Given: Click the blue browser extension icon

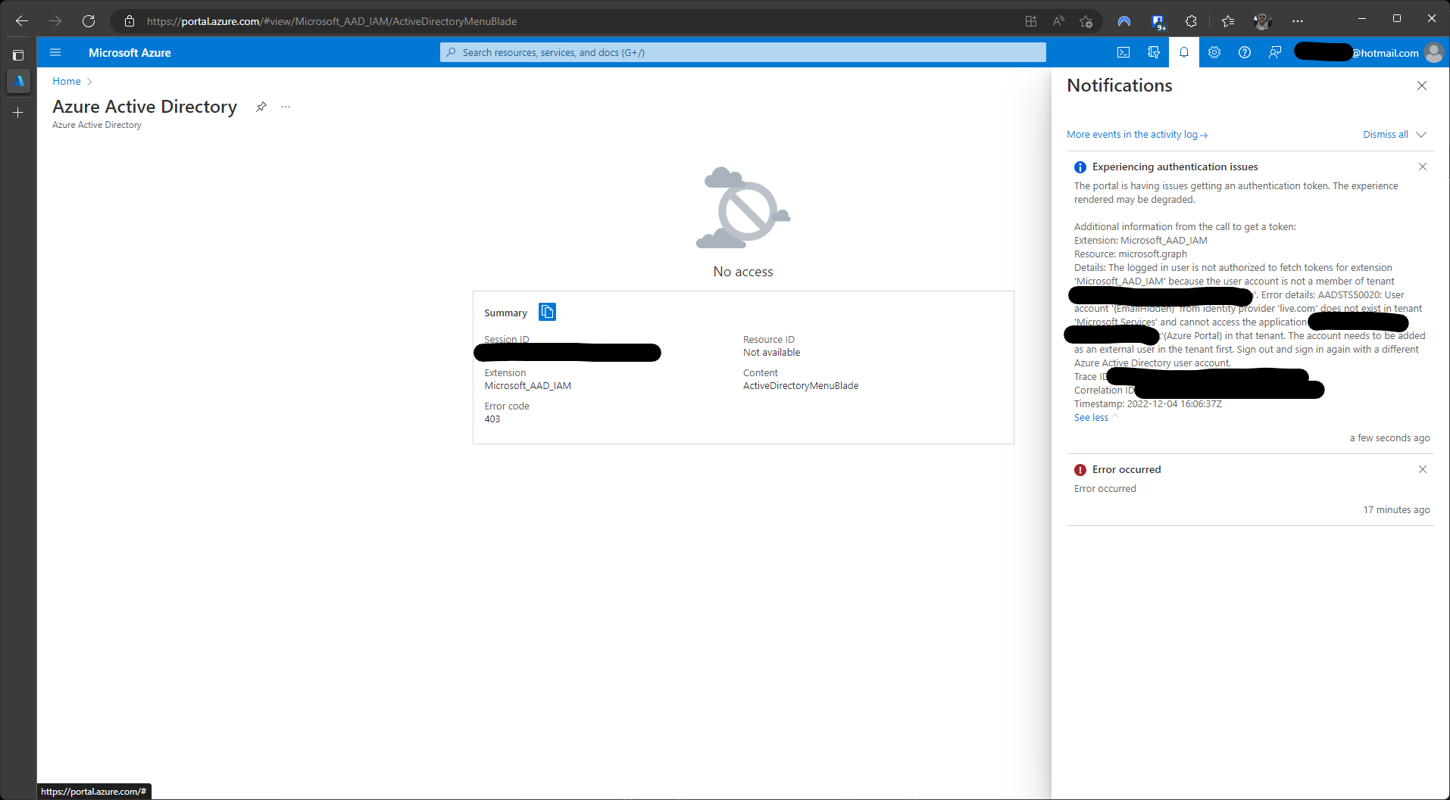Looking at the screenshot, I should [1124, 21].
